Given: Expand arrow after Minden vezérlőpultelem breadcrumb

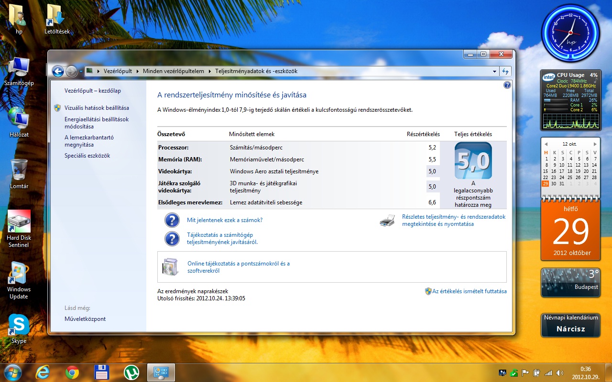Looking at the screenshot, I should tap(210, 71).
